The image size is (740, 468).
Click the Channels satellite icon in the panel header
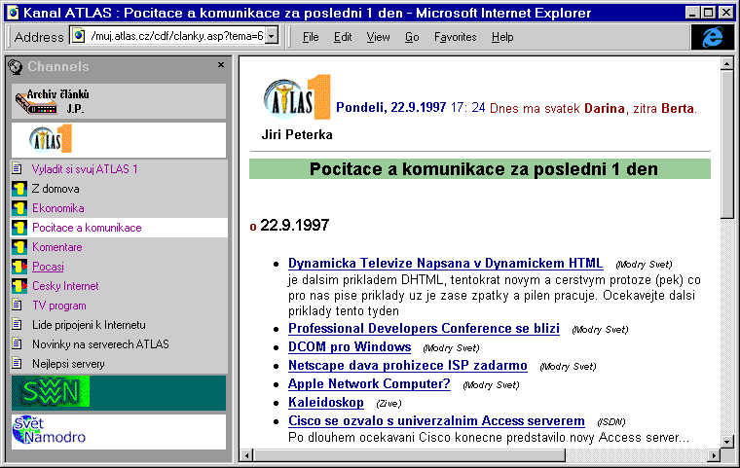pyautogui.click(x=16, y=67)
